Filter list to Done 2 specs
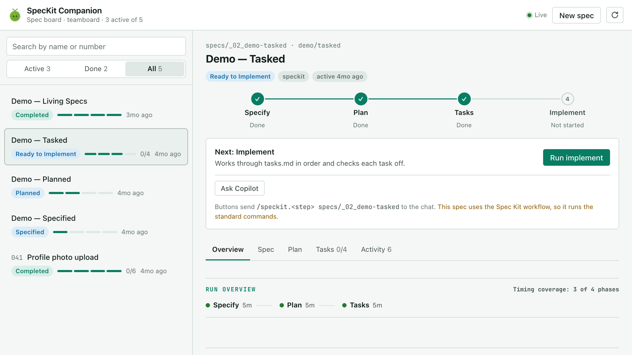Screen dimensions: 632x355 click(96, 69)
